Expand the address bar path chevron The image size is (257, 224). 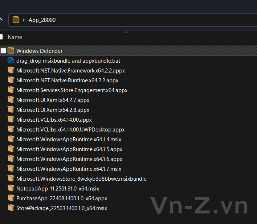[24, 20]
